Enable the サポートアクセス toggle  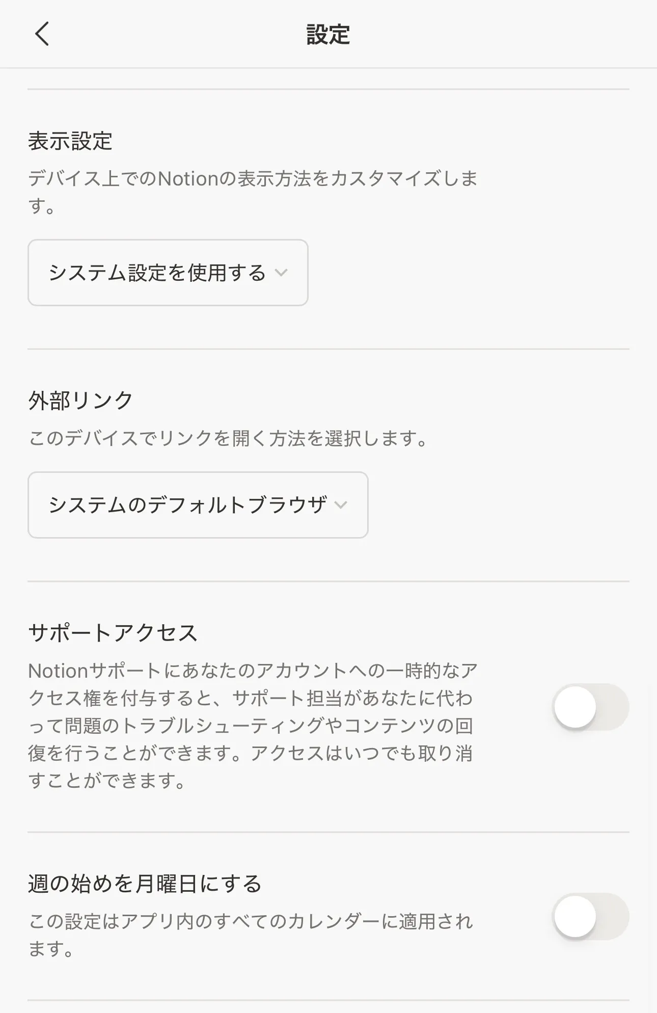[591, 707]
